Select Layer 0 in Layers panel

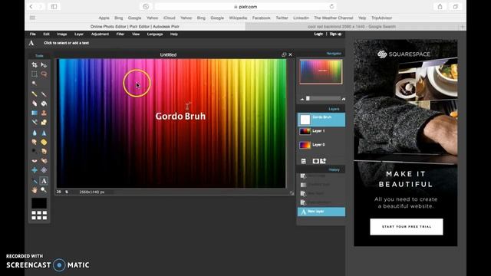click(321, 145)
